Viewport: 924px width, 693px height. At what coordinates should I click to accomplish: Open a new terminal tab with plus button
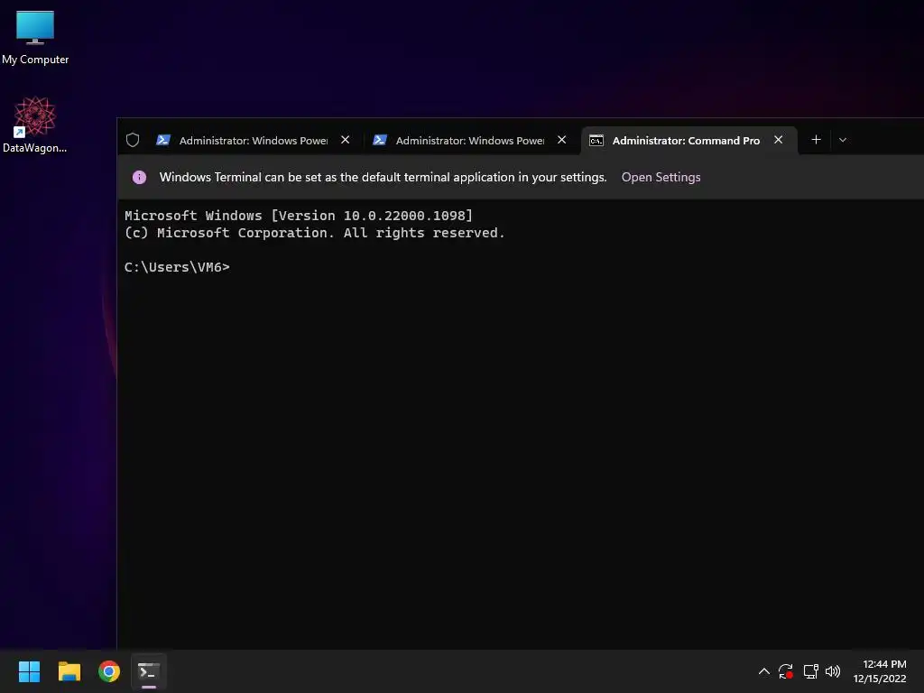pos(816,140)
